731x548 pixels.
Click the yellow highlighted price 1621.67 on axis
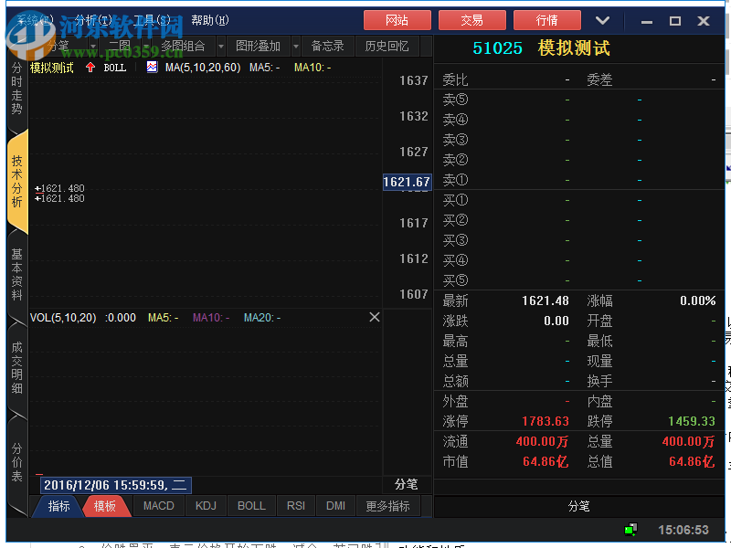coord(407,182)
